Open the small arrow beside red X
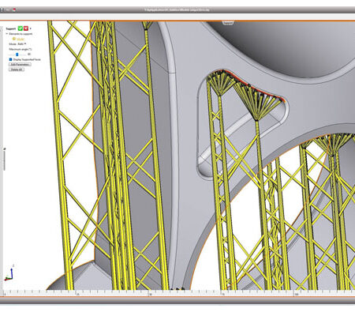355x312 pixels. (x=31, y=28)
